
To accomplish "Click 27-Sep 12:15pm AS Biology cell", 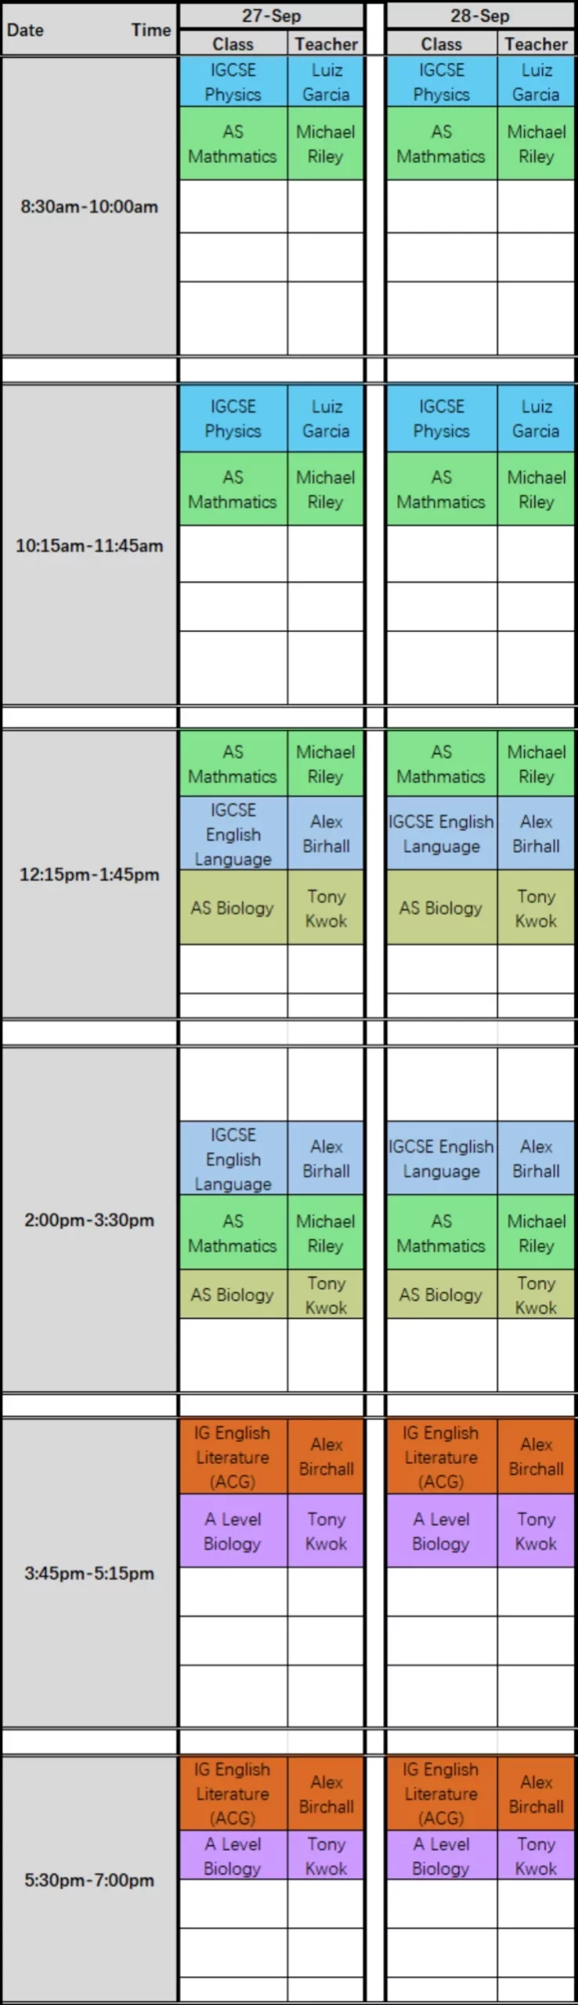I will tap(233, 908).
